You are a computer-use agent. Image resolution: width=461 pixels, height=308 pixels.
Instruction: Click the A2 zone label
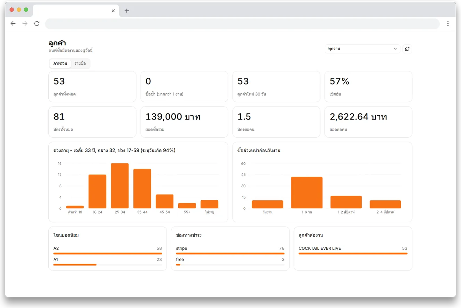[56, 248]
